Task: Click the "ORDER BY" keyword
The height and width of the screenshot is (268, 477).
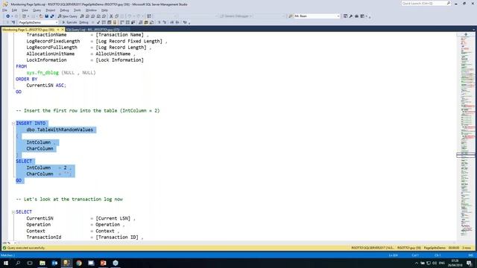Action: pyautogui.click(x=27, y=79)
